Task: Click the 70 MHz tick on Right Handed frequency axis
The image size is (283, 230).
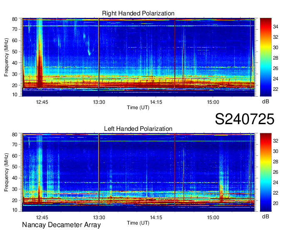Action: [x=15, y=29]
